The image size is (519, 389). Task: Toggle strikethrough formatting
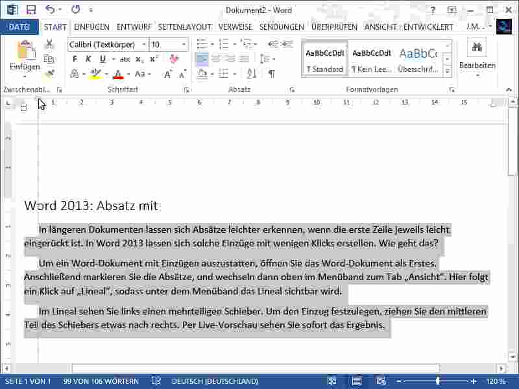(125, 59)
